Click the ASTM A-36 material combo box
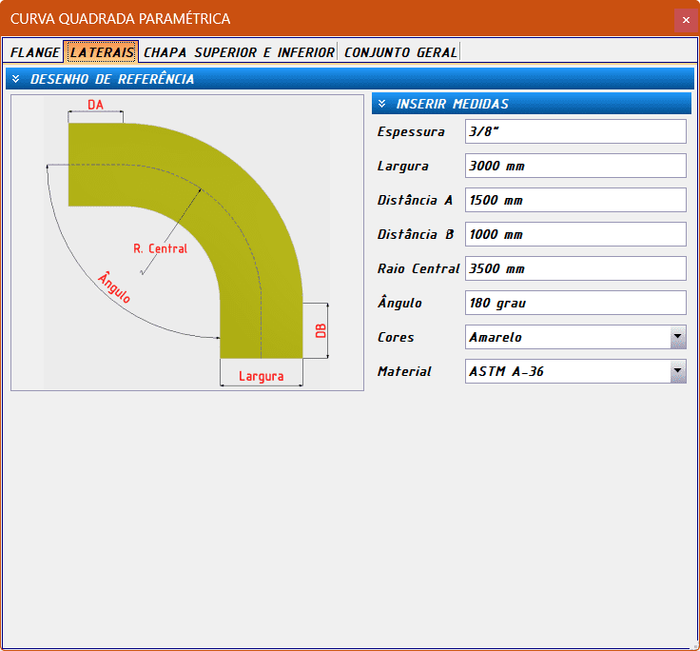700x651 pixels. 575,371
